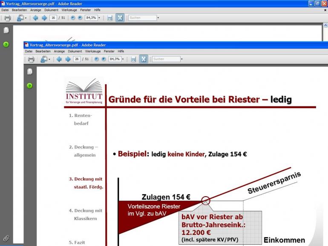Open Anzeige menu in front window
Screen dimensions: 328x246
pos(59,51)
